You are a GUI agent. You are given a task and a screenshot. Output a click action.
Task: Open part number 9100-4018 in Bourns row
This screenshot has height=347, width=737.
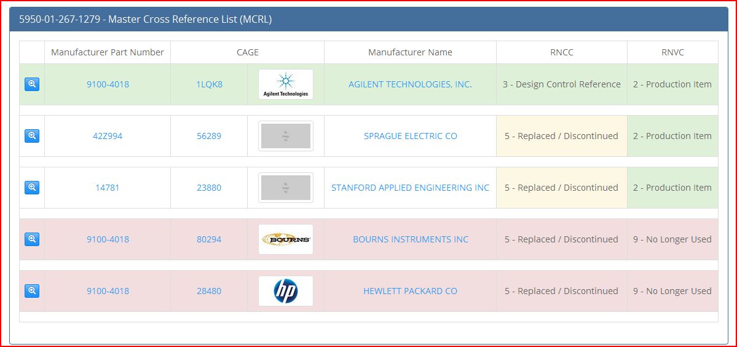pos(108,240)
